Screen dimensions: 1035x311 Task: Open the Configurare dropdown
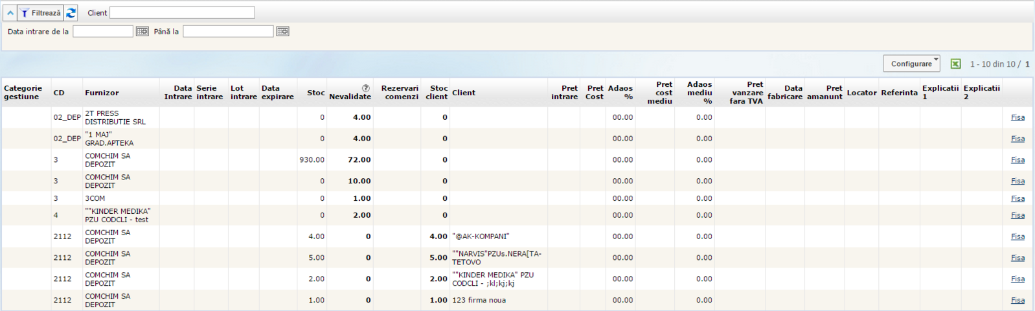coord(911,63)
